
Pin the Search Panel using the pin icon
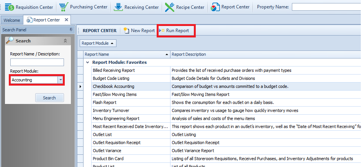(71, 30)
